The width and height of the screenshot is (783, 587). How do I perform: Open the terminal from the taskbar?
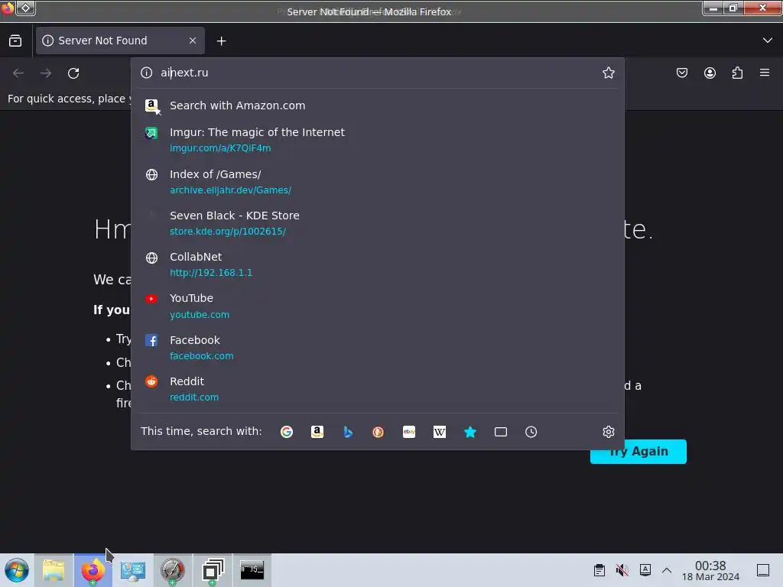[252, 570]
